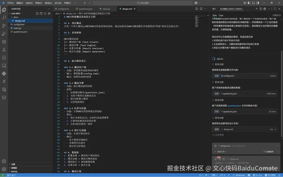
Task: Open questions.json analysis card with 1000 lines
Action: 245,94
